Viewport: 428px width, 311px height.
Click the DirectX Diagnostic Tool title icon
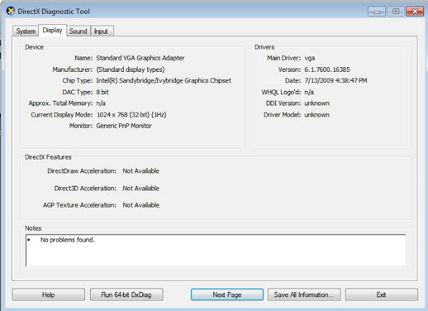[x=11, y=11]
